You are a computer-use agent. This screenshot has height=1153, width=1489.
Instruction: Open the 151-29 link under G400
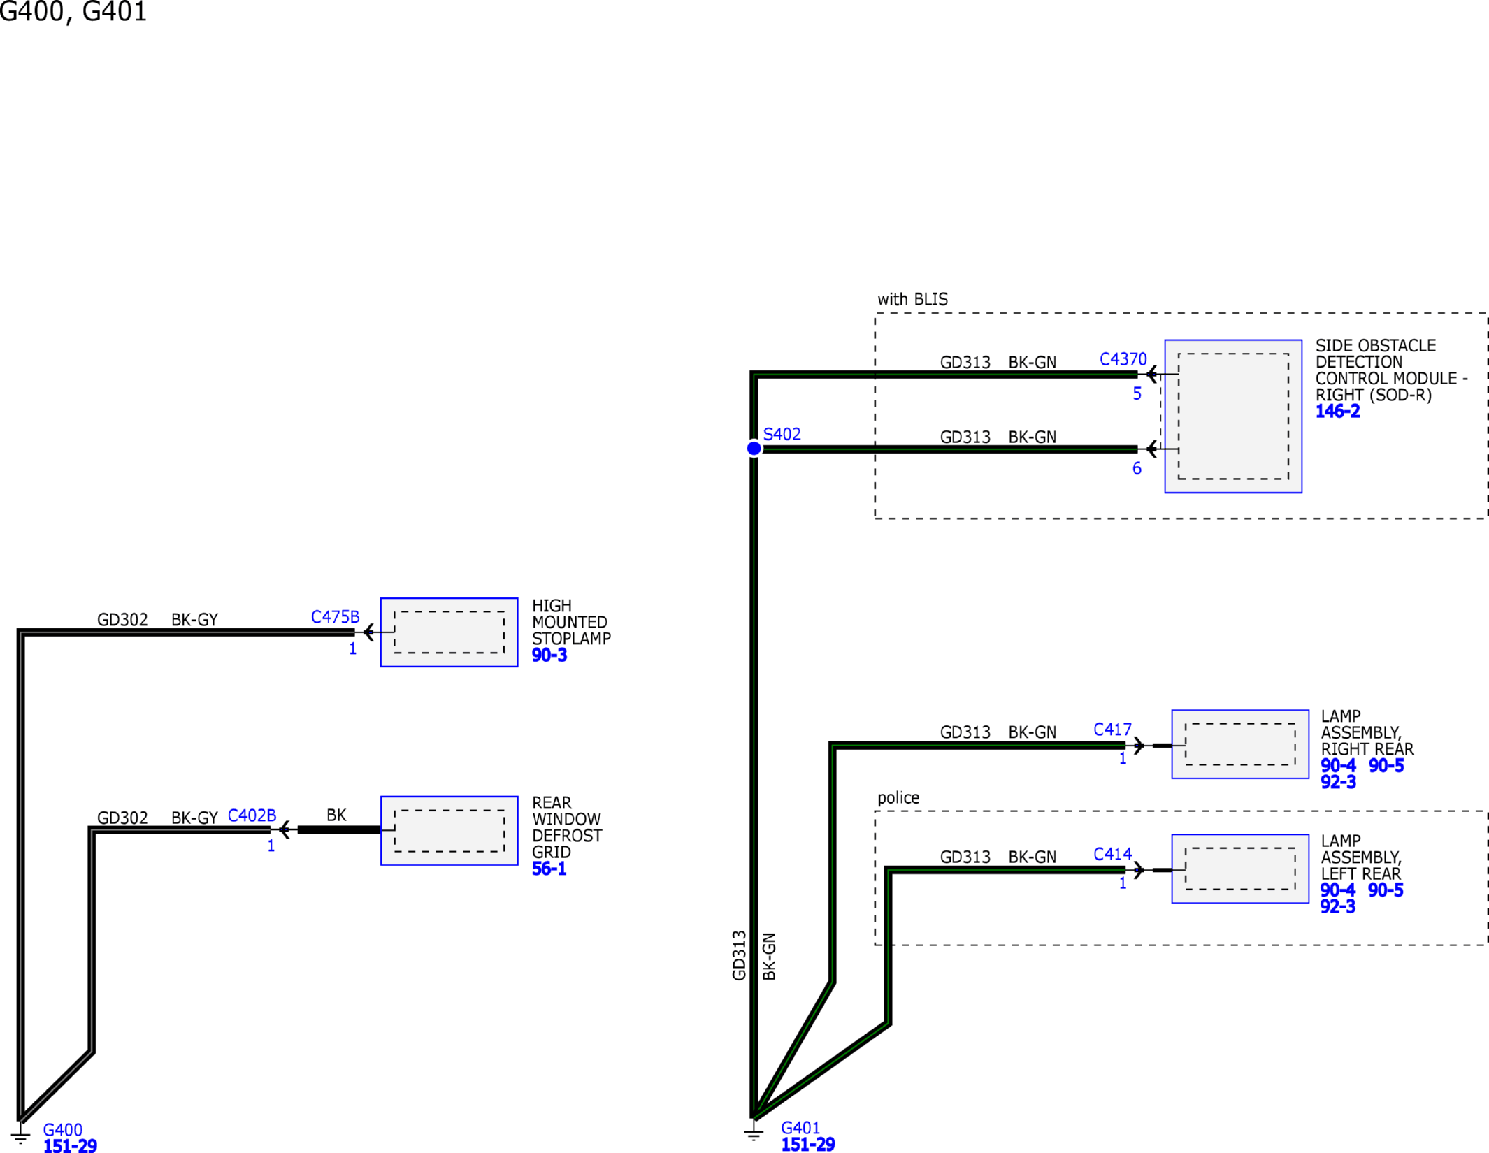(x=70, y=1146)
